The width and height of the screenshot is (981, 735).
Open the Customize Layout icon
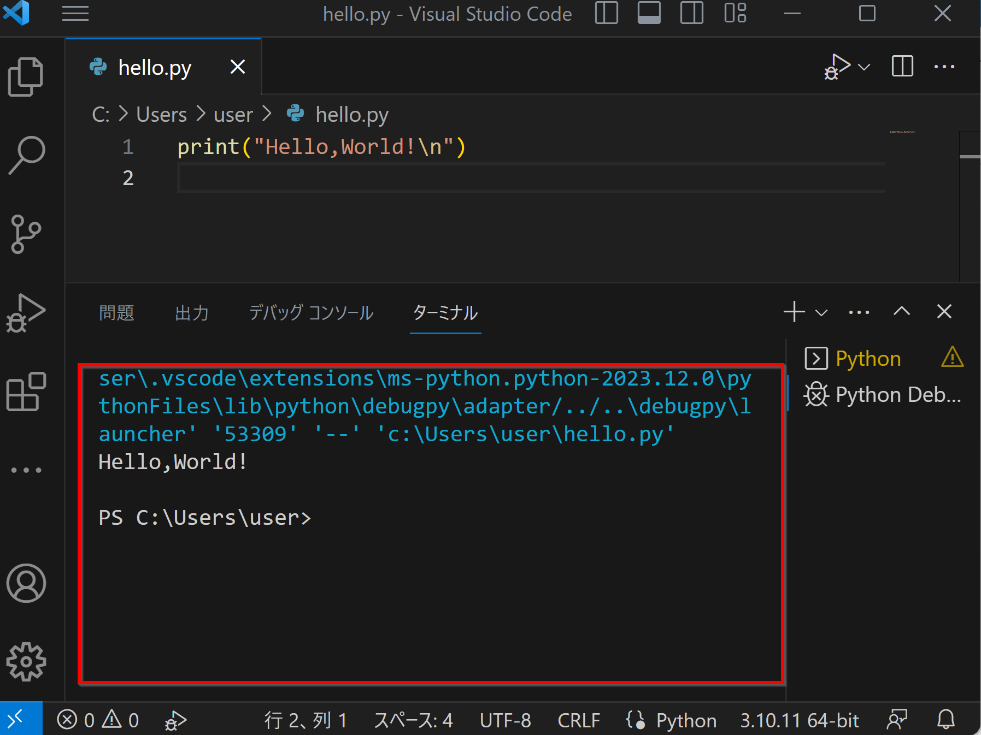click(735, 13)
